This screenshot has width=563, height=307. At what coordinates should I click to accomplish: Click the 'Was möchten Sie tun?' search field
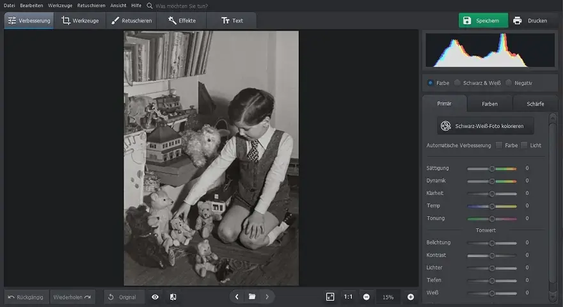pyautogui.click(x=182, y=6)
